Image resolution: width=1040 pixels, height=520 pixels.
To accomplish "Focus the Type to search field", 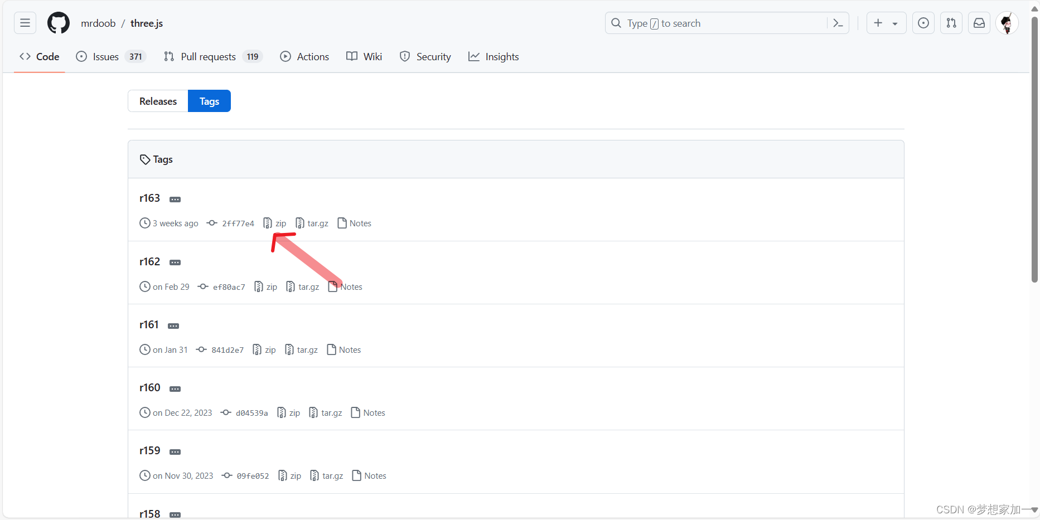I will point(727,23).
